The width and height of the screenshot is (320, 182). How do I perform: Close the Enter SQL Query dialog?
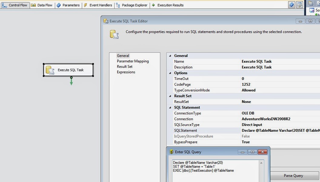pyautogui.click(x=262, y=152)
